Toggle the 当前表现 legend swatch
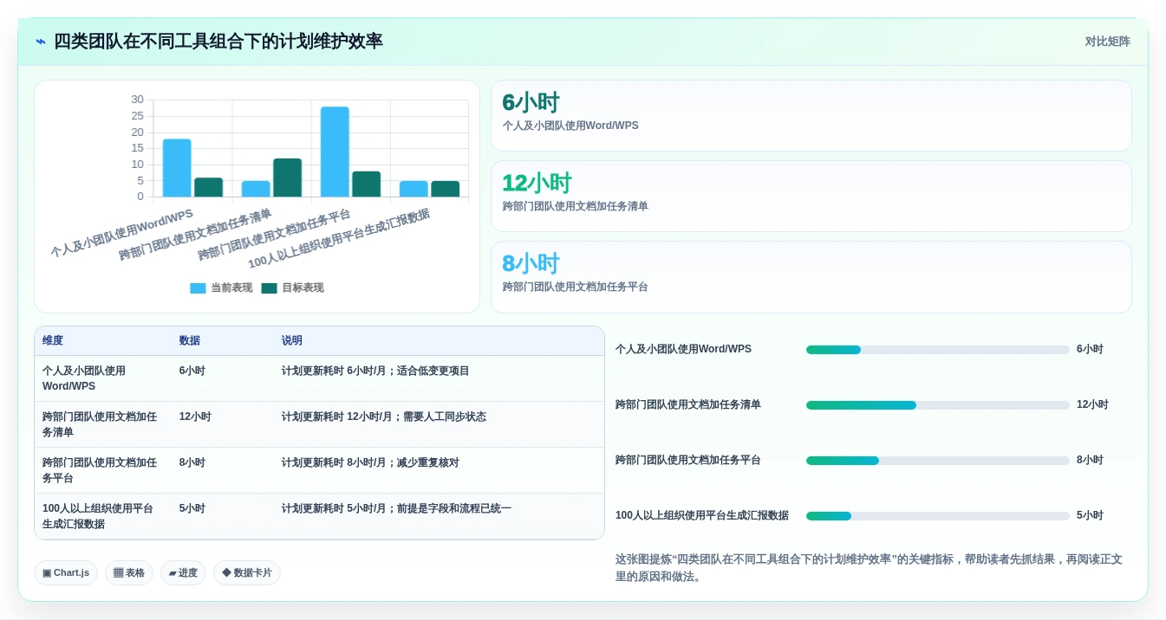Screen dimensions: 1166x620 point(198,288)
